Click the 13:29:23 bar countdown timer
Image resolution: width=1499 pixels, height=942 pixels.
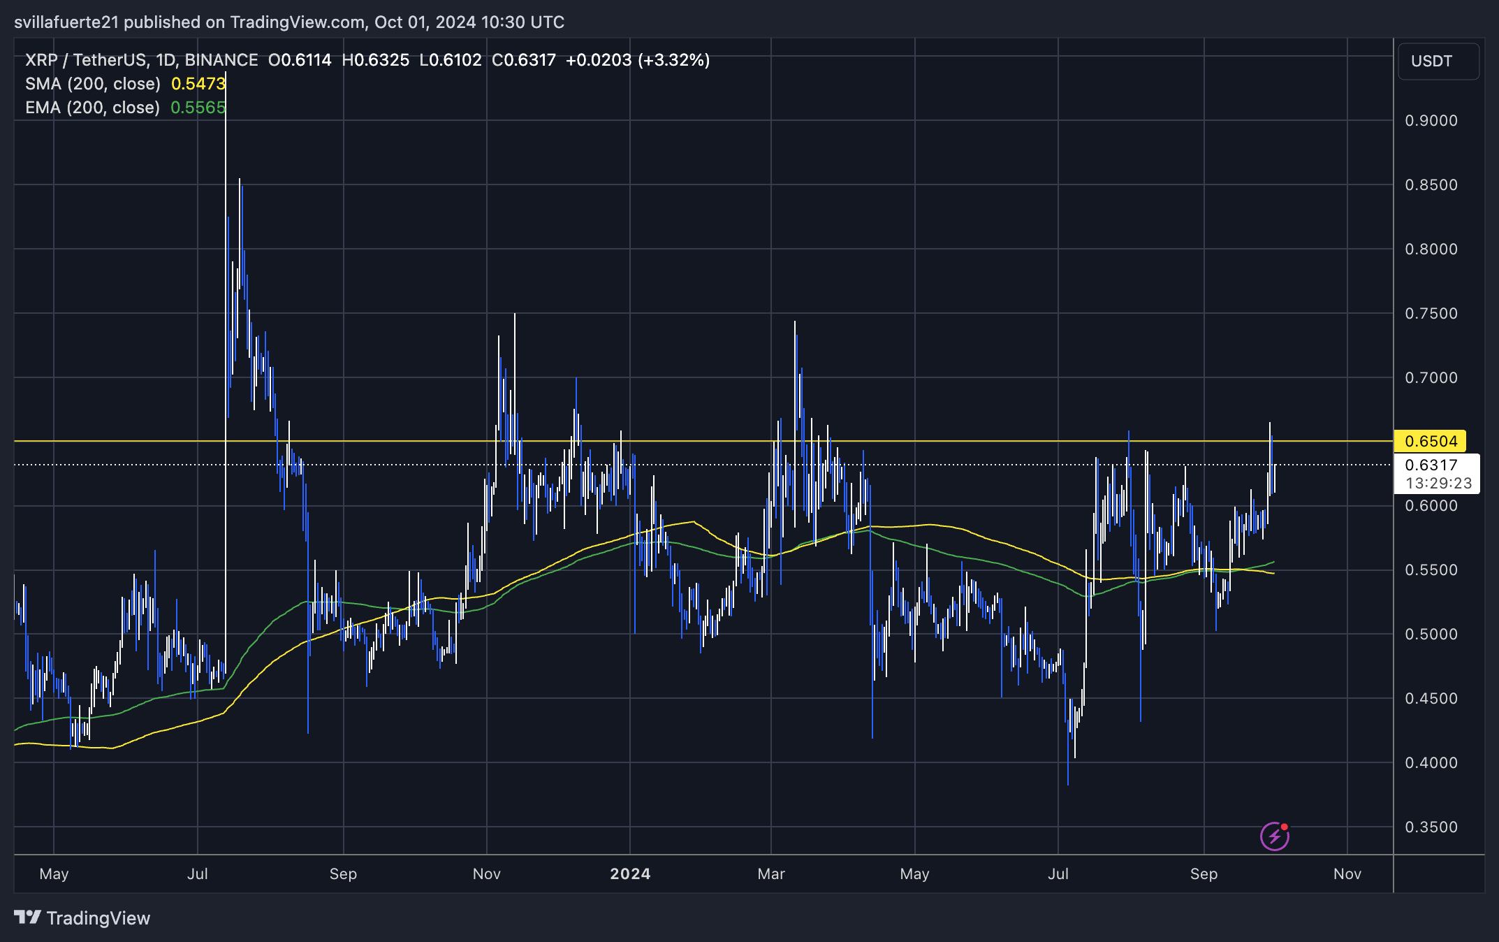coord(1438,483)
